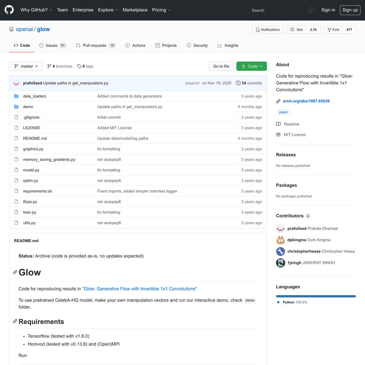
Task: Open the arxiv.org/abs/1807.03039 link
Action: [306, 101]
